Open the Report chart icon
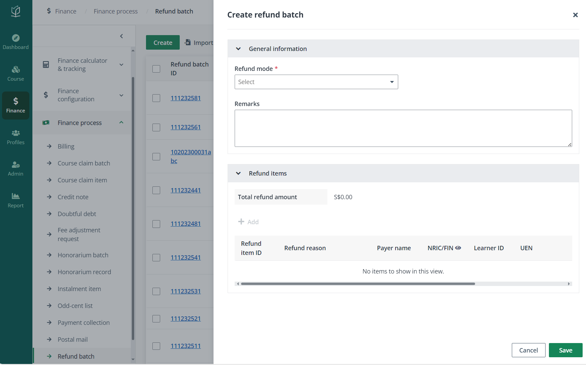586x365 pixels. (x=16, y=196)
